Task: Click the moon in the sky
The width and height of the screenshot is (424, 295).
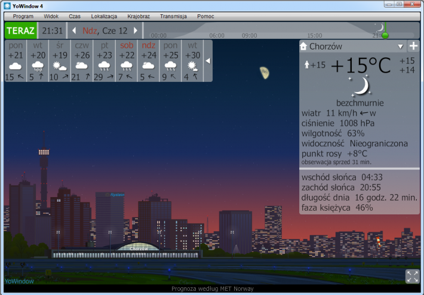Action: click(265, 73)
